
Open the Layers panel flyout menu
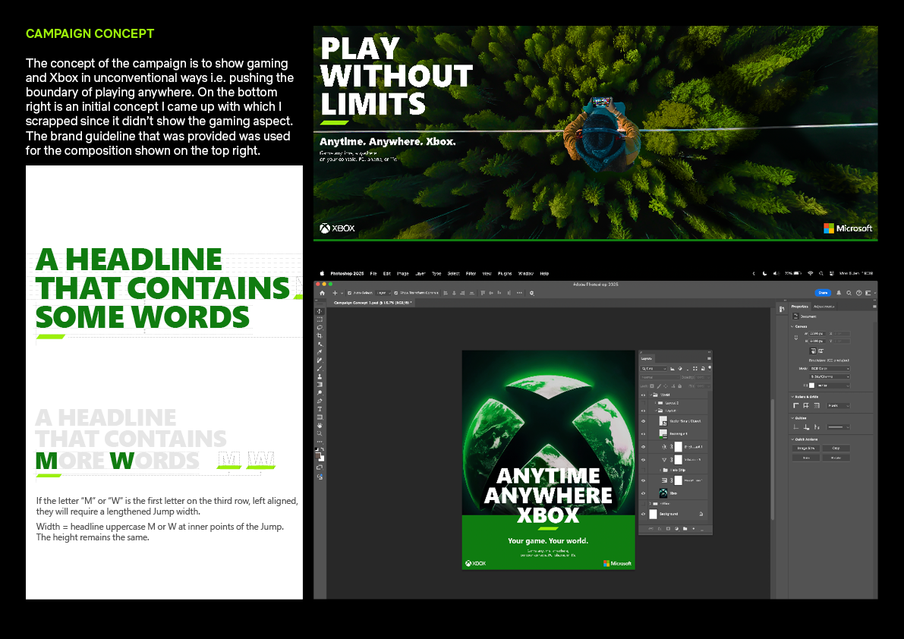pos(709,358)
